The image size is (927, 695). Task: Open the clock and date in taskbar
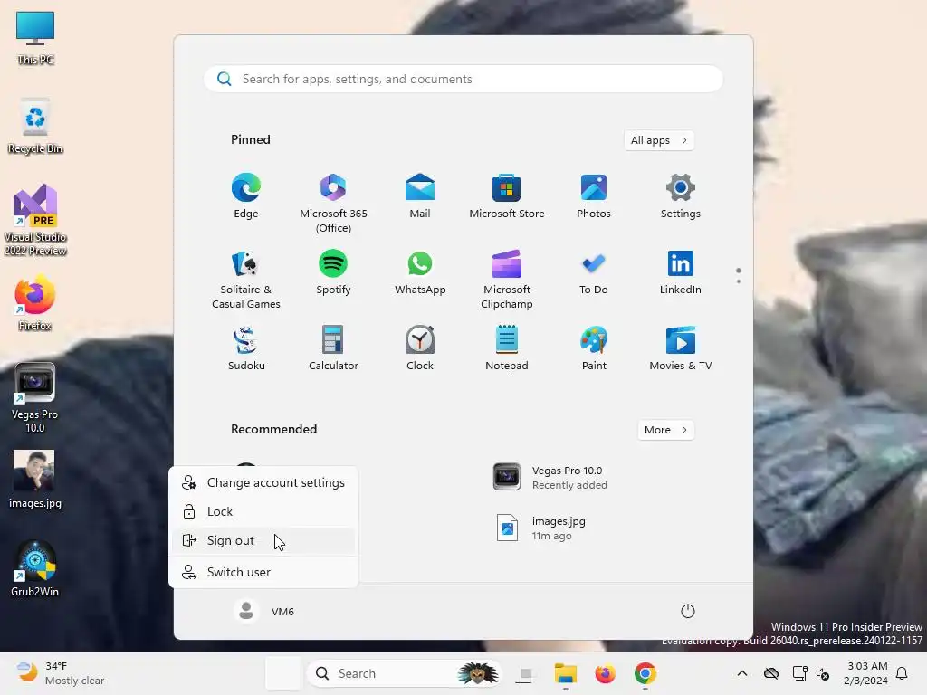tap(866, 673)
